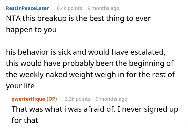The height and width of the screenshot is (128, 188).
Task: Click the 6.4k points score
Action: pos(69,8)
